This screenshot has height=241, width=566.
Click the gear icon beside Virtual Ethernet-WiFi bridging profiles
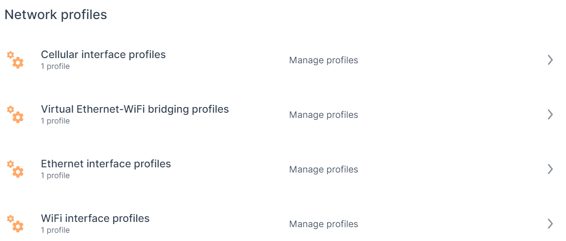pos(16,114)
